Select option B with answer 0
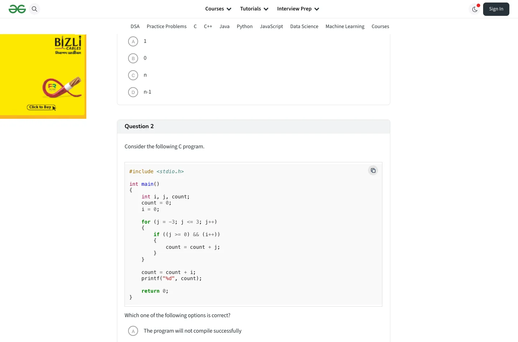 coord(133,58)
